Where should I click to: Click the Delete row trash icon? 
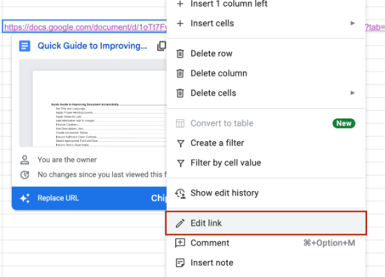[x=180, y=53]
